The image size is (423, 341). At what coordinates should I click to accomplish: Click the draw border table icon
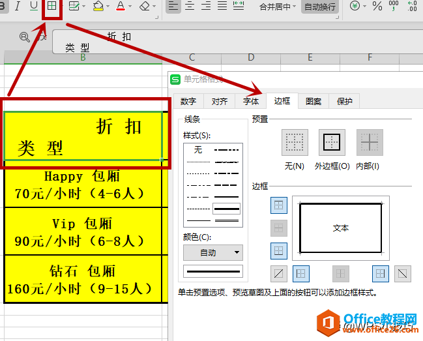(x=74, y=6)
